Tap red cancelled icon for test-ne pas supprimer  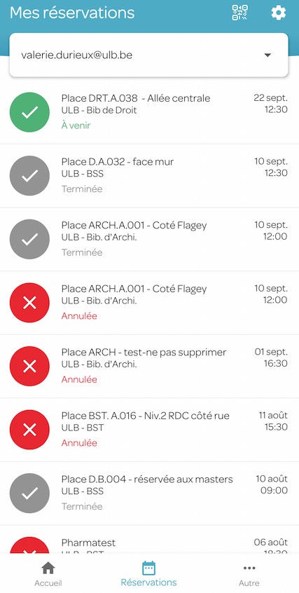(x=29, y=366)
